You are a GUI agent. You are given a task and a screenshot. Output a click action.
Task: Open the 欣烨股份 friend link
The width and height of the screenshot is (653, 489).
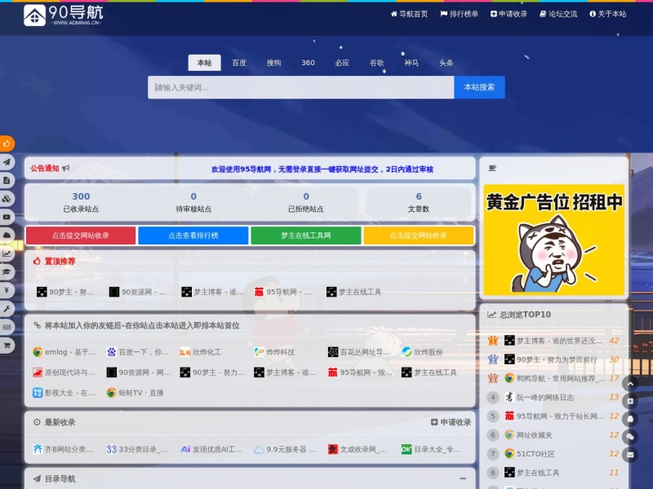pyautogui.click(x=422, y=352)
